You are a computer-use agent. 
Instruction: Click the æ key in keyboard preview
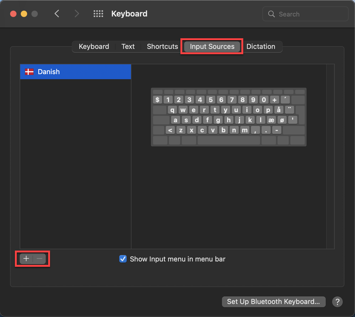coord(271,120)
